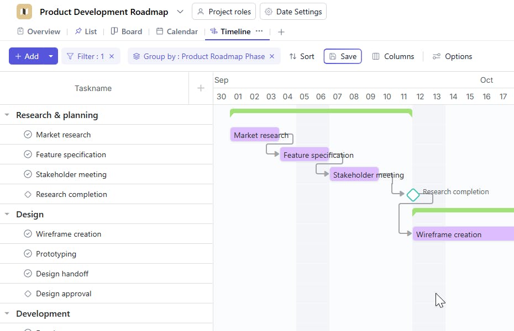Remove the Filter : 1 chip
The width and height of the screenshot is (514, 331).
coord(112,56)
